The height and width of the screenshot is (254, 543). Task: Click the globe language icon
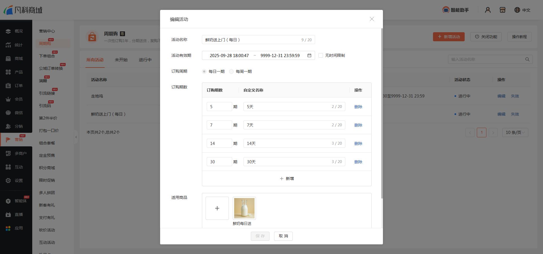(517, 10)
